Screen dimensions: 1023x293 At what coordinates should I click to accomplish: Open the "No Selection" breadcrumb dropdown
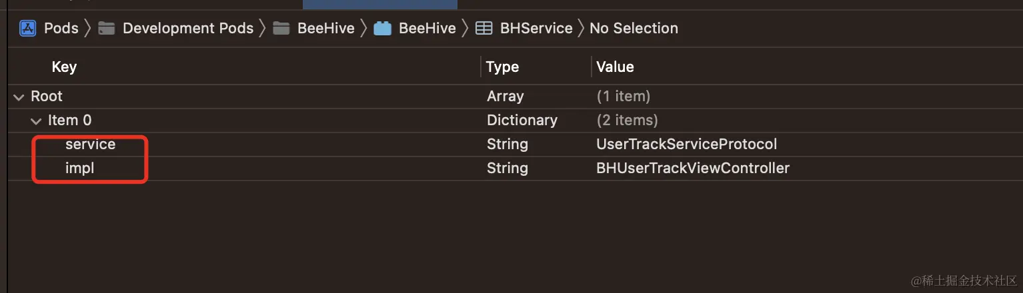click(634, 28)
